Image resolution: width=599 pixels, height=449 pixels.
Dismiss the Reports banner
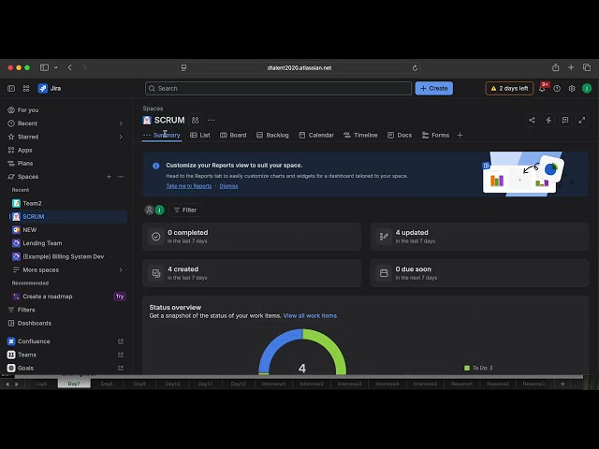(228, 186)
